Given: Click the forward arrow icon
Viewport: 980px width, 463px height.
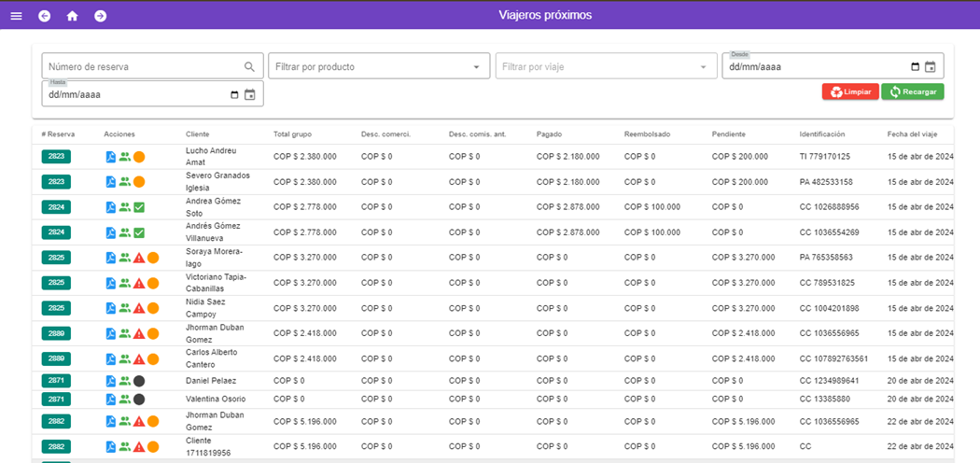Looking at the screenshot, I should 100,16.
